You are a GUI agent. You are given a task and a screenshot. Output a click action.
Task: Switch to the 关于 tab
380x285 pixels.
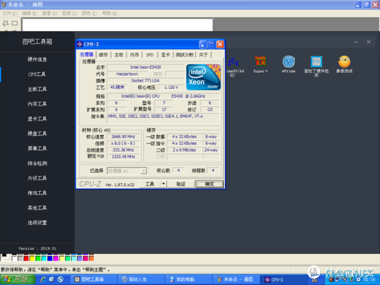(203, 55)
